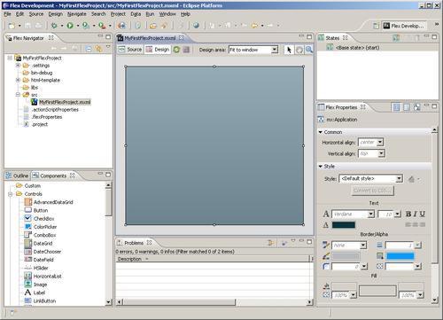The width and height of the screenshot is (443, 320).
Task: Open the Design area Fit to window dropdown
Action: [275, 50]
